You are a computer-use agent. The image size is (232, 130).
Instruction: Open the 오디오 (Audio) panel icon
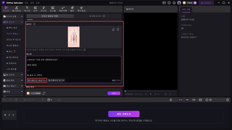coord(43,9)
